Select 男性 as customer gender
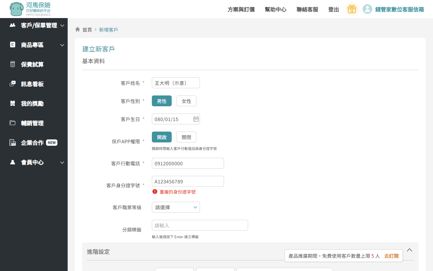The image size is (433, 271). click(161, 101)
